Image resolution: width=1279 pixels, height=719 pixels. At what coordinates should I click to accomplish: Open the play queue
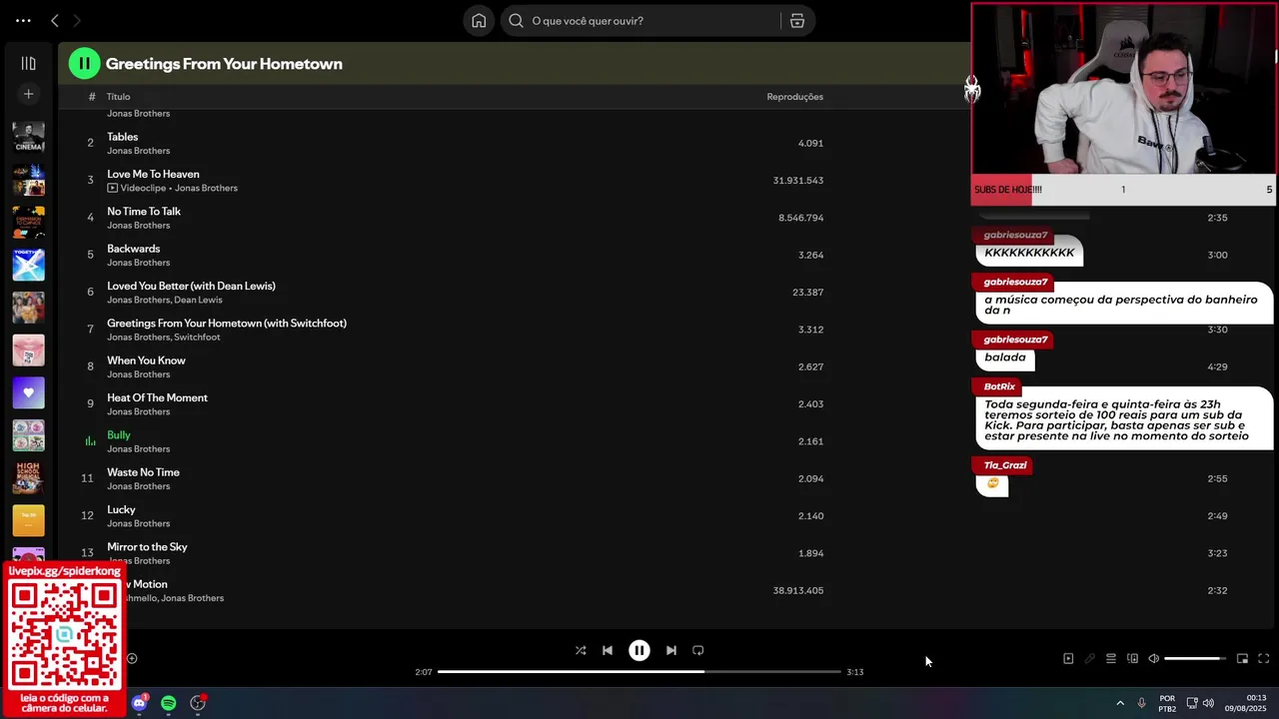(1111, 658)
